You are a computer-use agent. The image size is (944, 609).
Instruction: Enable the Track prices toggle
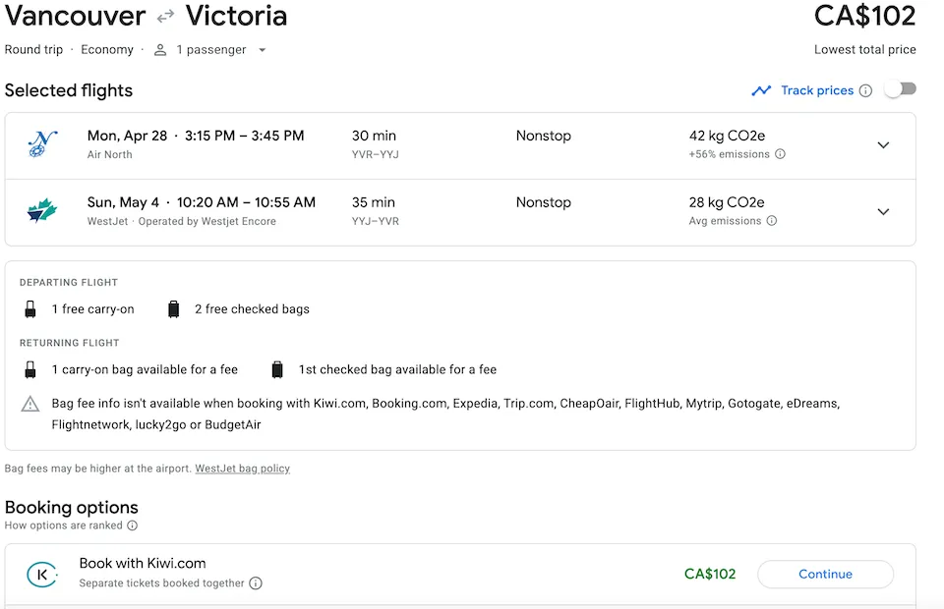point(900,89)
